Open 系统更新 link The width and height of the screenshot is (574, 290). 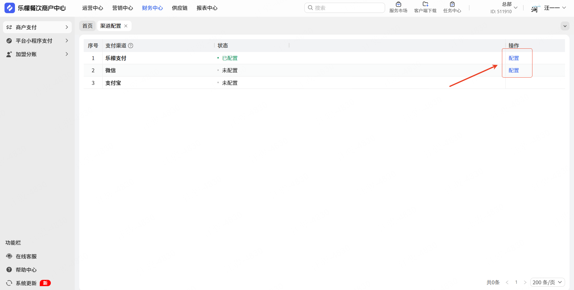[x=26, y=283]
